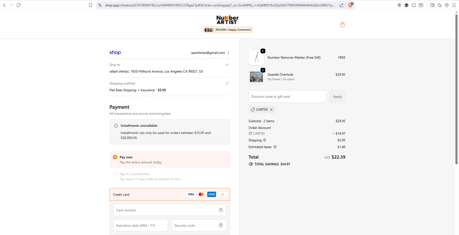Image resolution: width=459 pixels, height=235 pixels.
Task: Open the Brave VPN shield icon
Action: [447, 5]
